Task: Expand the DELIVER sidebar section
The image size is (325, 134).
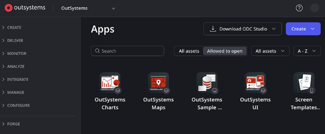Action: (12, 41)
